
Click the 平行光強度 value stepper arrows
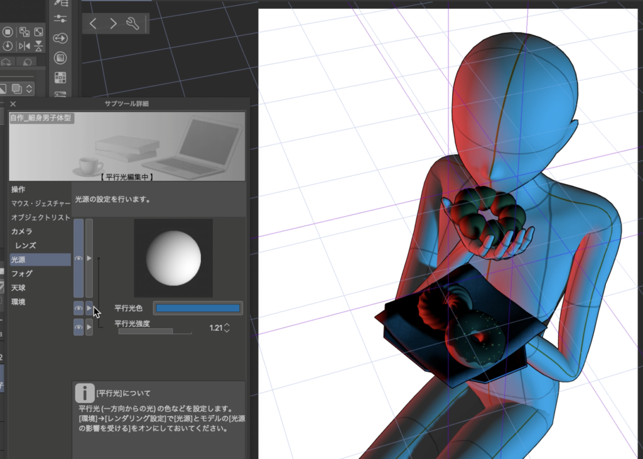227,328
